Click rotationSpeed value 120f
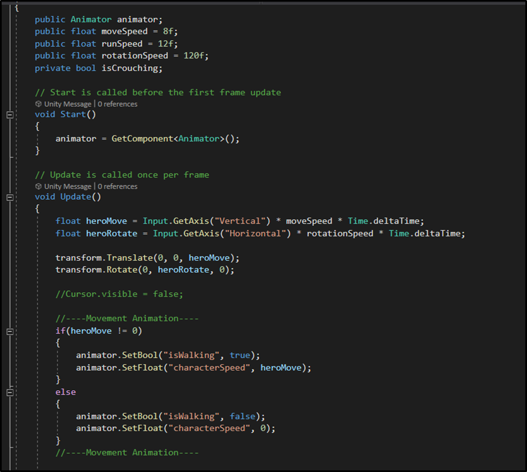This screenshot has height=472, width=527. 193,56
